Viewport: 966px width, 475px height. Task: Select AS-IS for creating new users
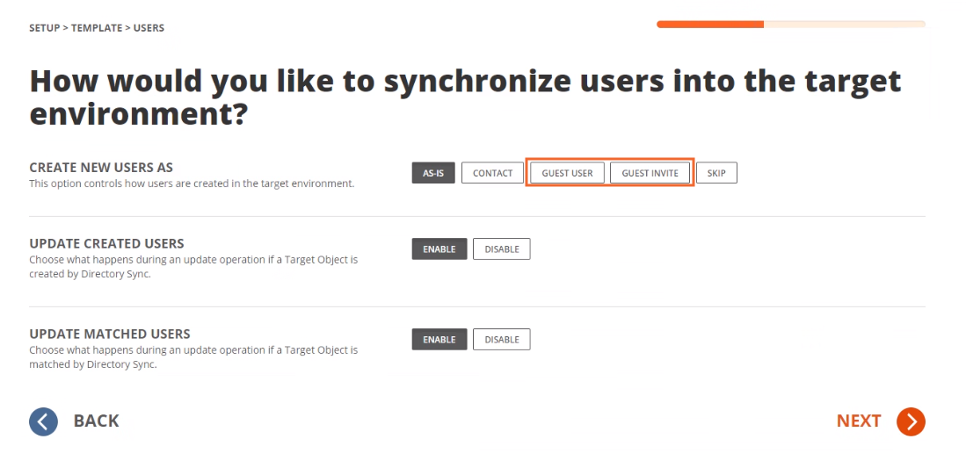(433, 173)
